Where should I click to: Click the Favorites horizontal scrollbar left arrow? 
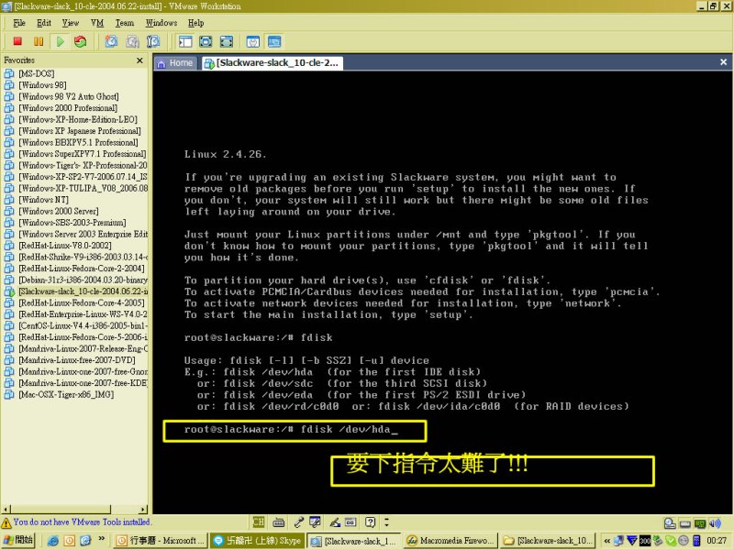click(x=6, y=510)
